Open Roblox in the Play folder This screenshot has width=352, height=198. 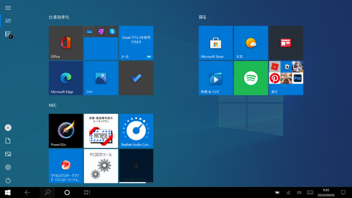[x=275, y=67]
